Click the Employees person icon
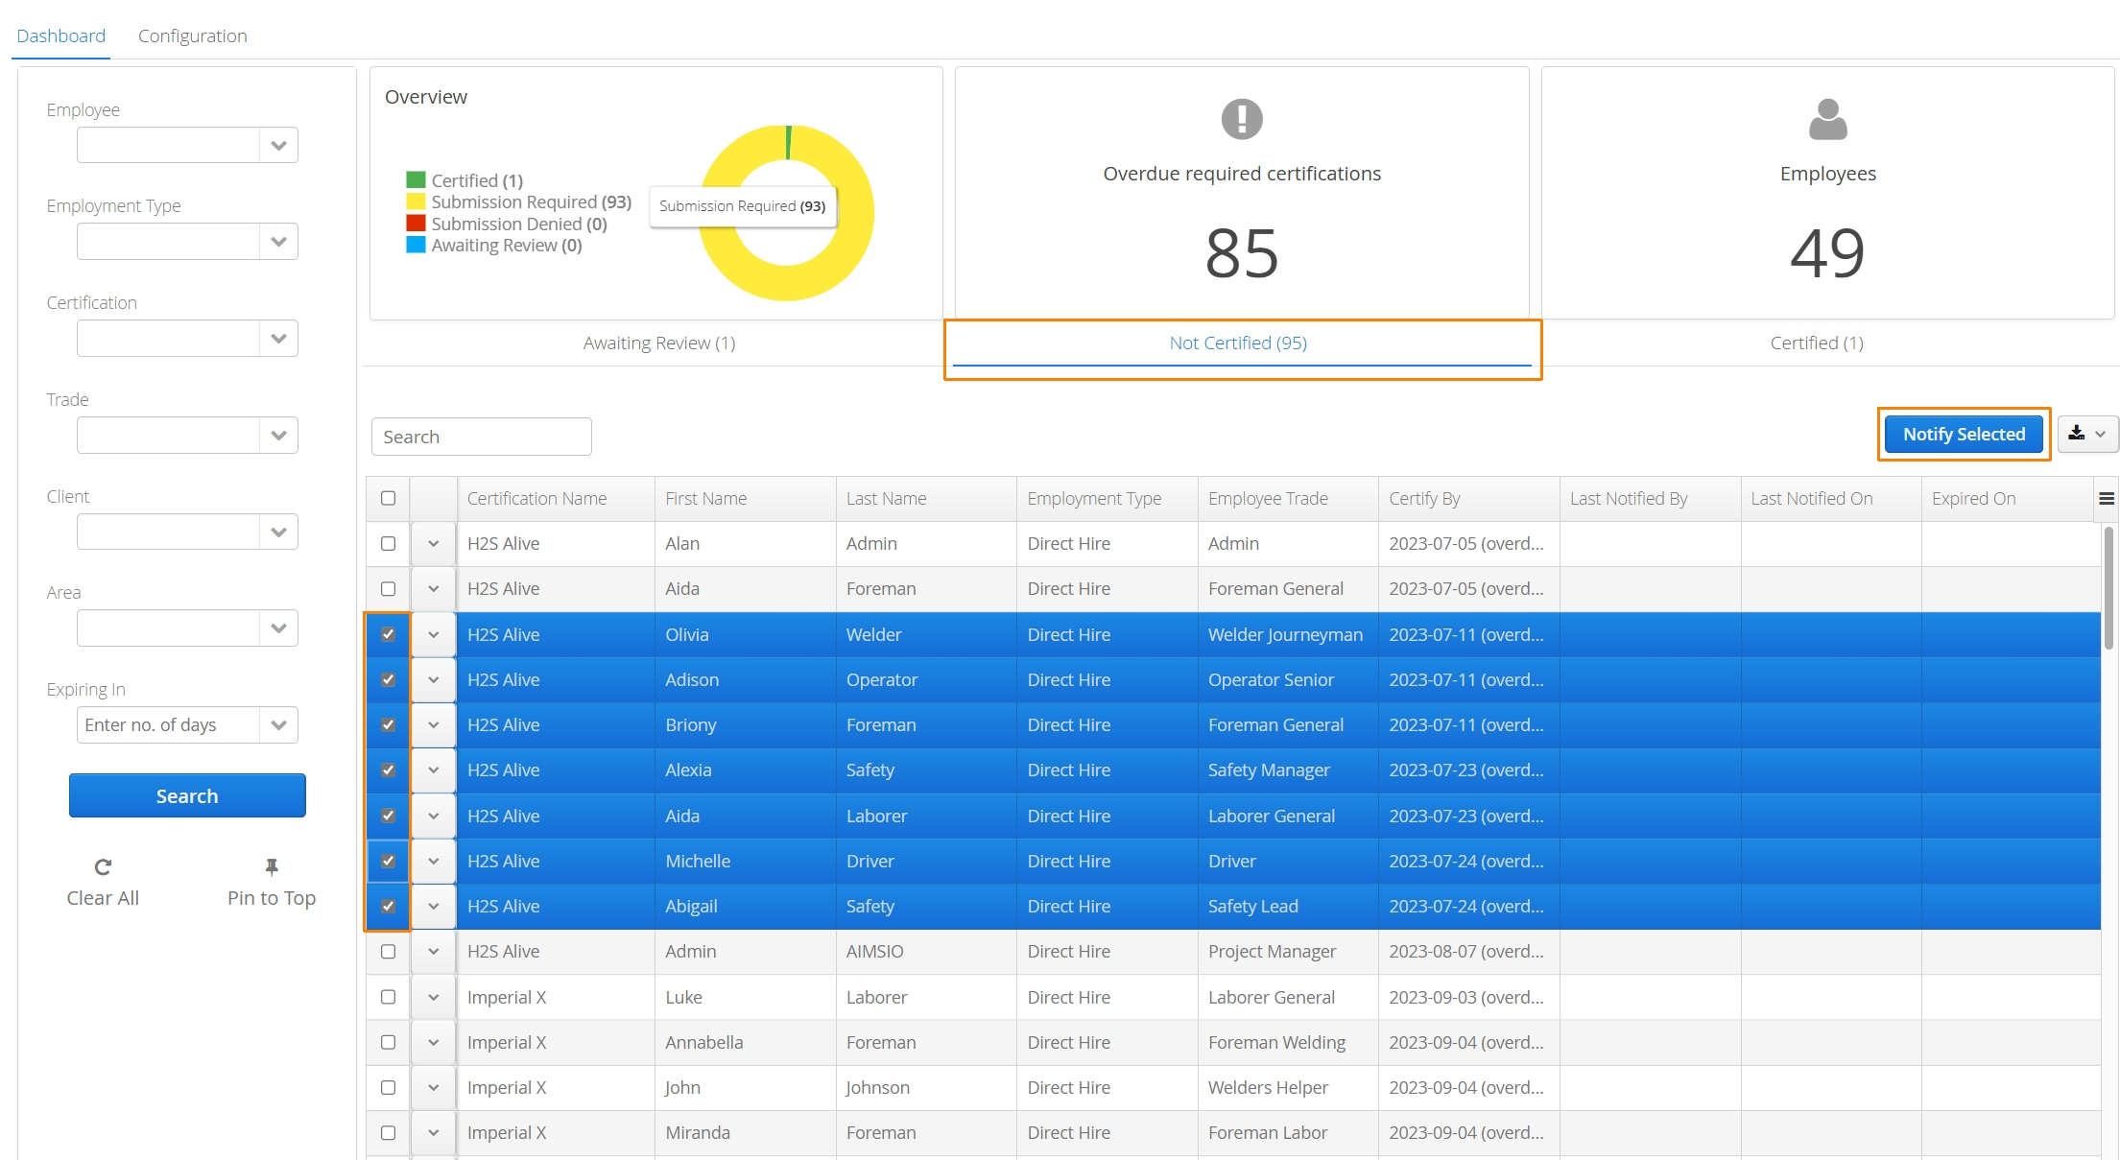The image size is (2120, 1160). point(1827,119)
